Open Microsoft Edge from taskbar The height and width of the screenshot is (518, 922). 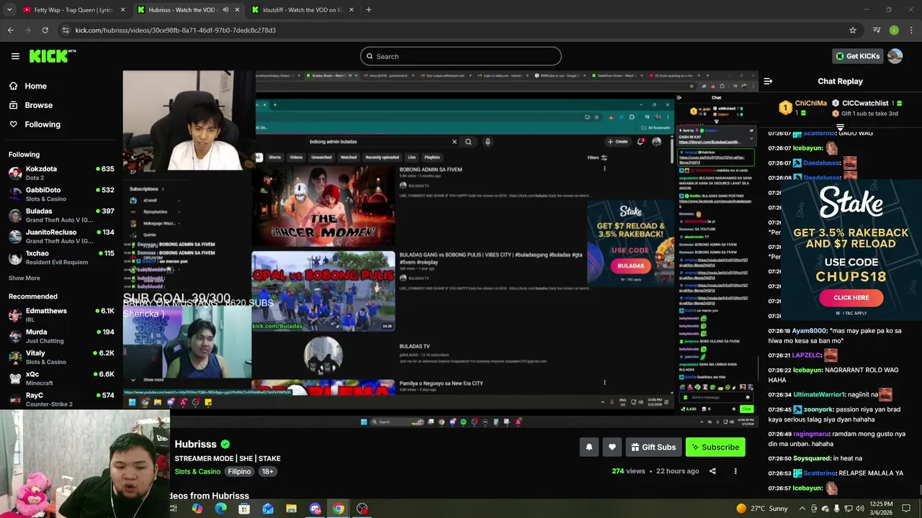pyautogui.click(x=220, y=509)
